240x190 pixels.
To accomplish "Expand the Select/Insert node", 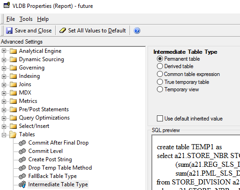I will tap(4, 127).
